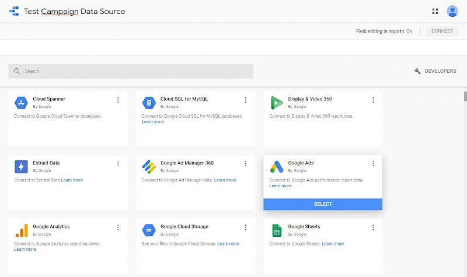Open Google Ad Manager 360 options menu
Screen dimensions: 467x277
[245, 164]
